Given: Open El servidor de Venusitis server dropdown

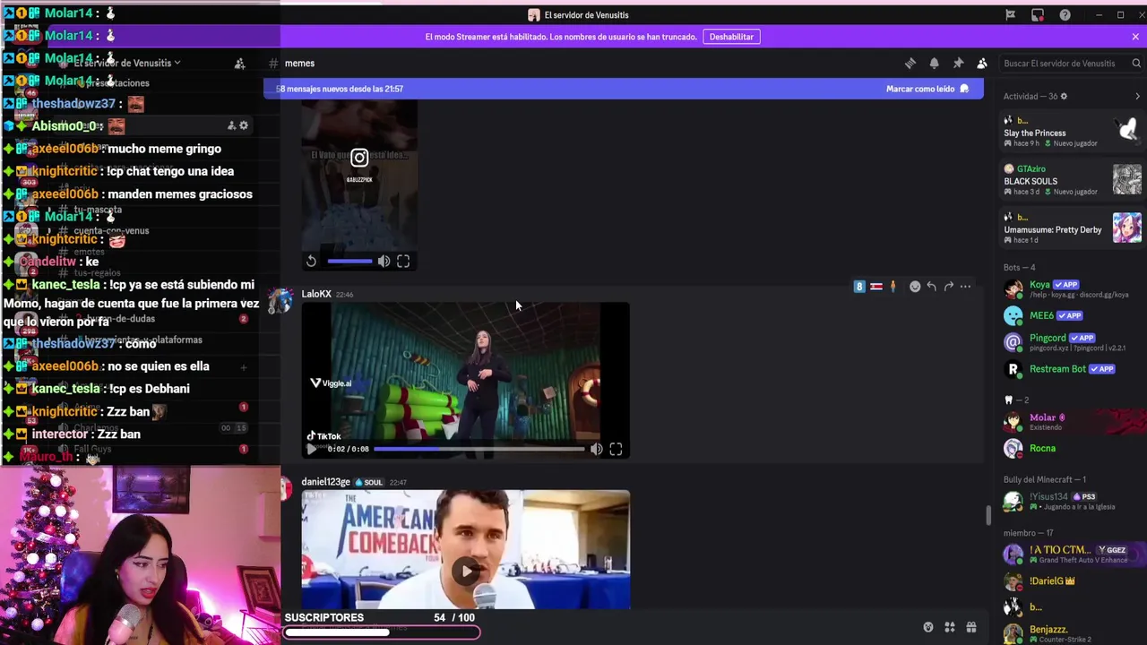Looking at the screenshot, I should point(126,64).
